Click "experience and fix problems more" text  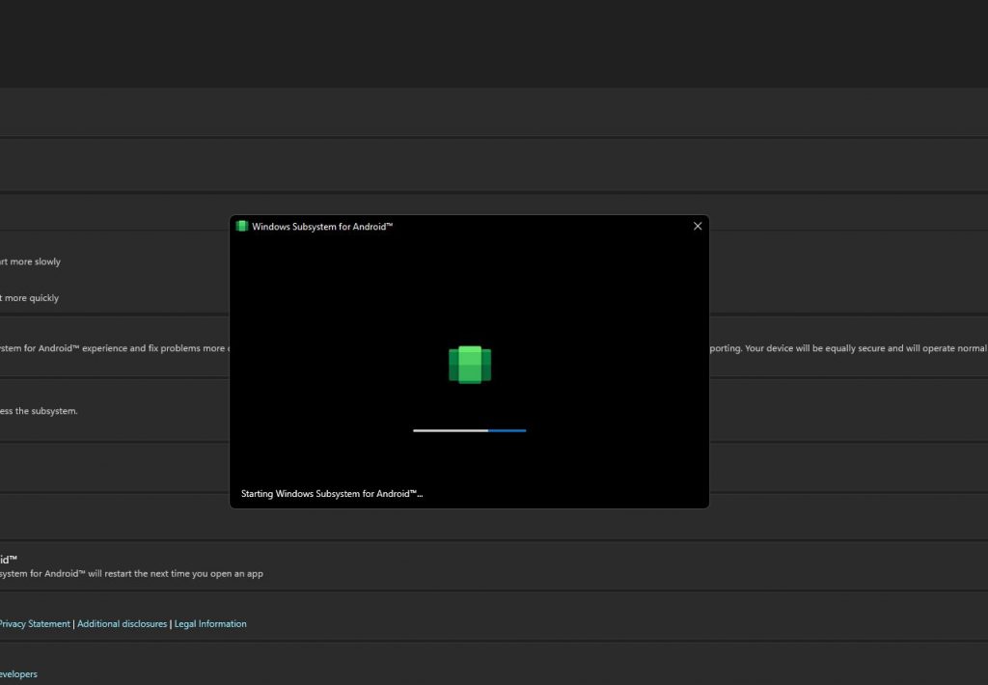point(153,348)
